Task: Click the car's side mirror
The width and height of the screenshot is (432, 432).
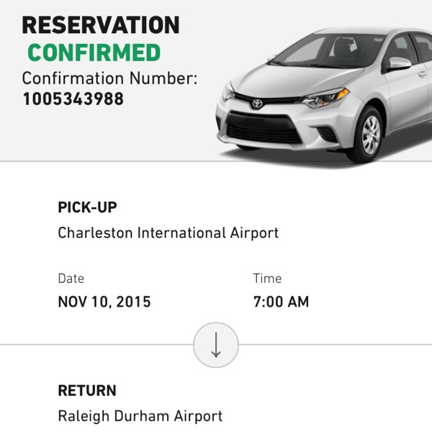Action: pos(399,63)
